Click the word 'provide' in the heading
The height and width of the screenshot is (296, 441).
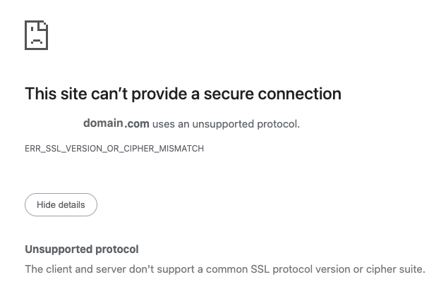(x=159, y=94)
